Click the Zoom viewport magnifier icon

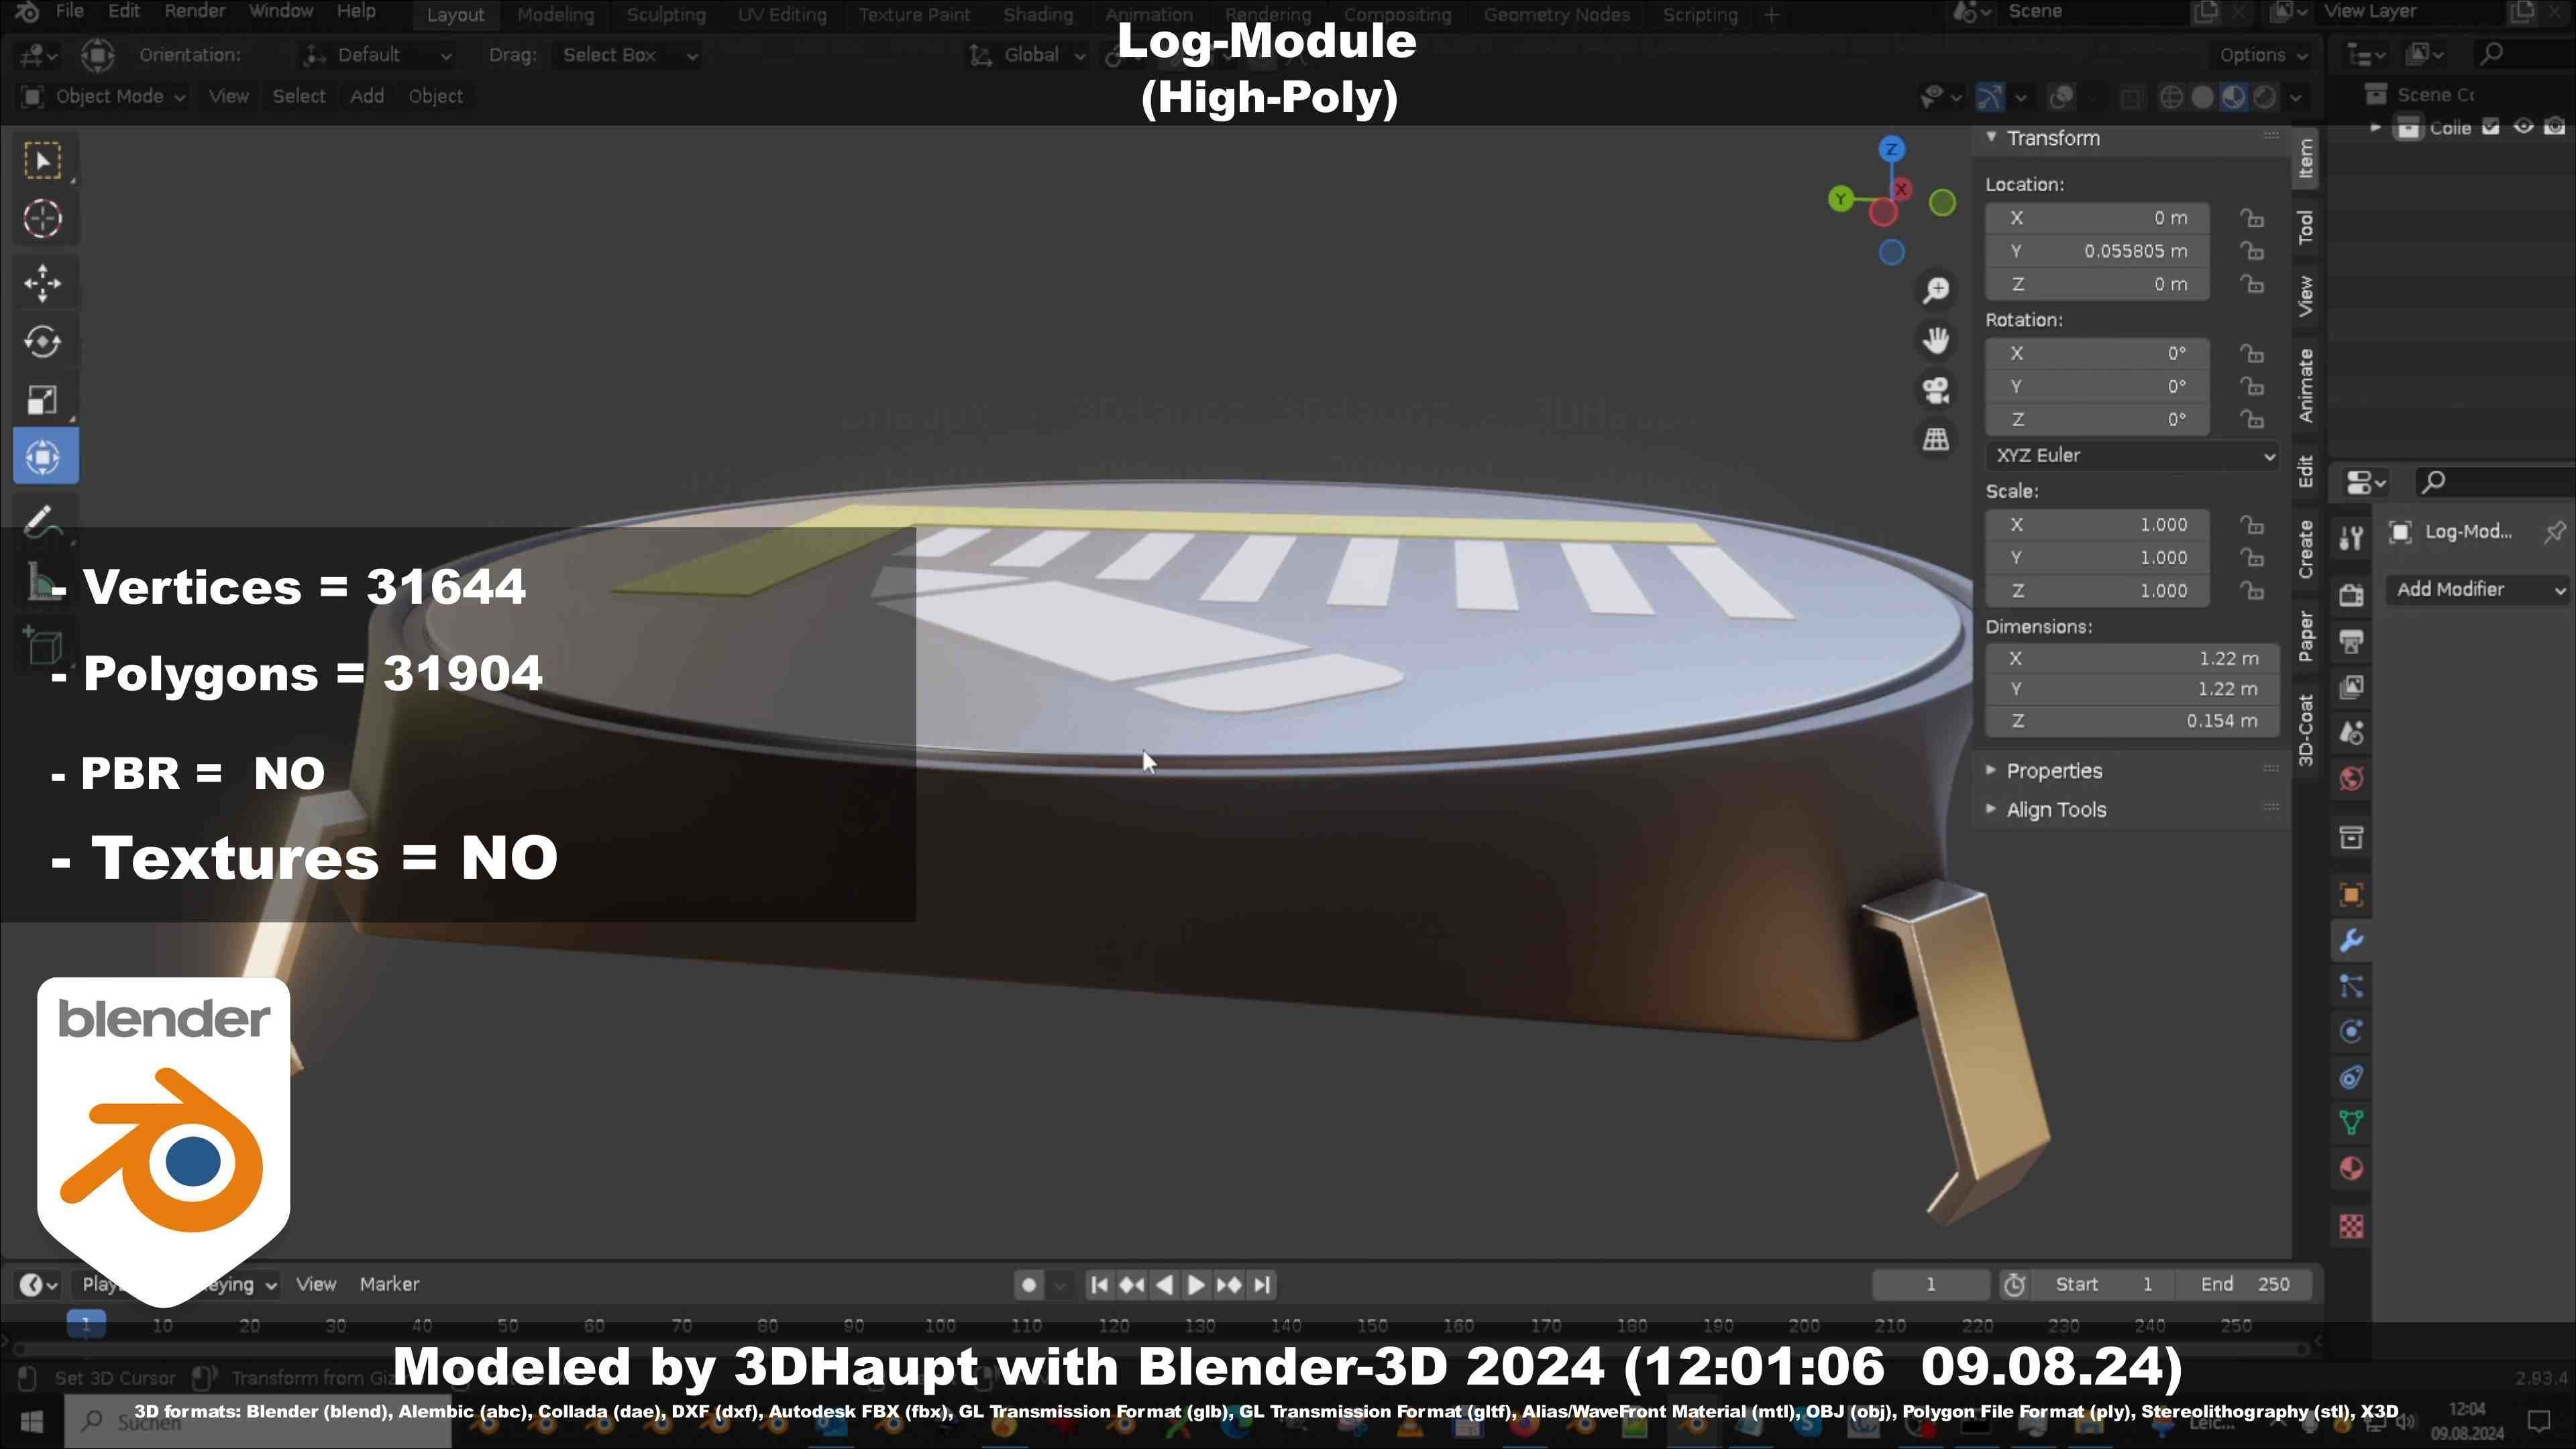point(1936,290)
